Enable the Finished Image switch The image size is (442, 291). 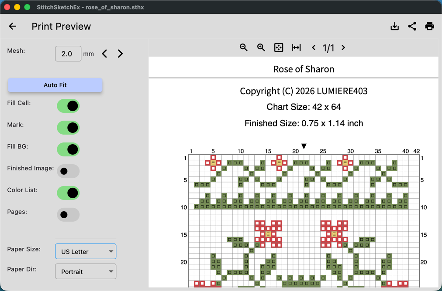click(68, 171)
